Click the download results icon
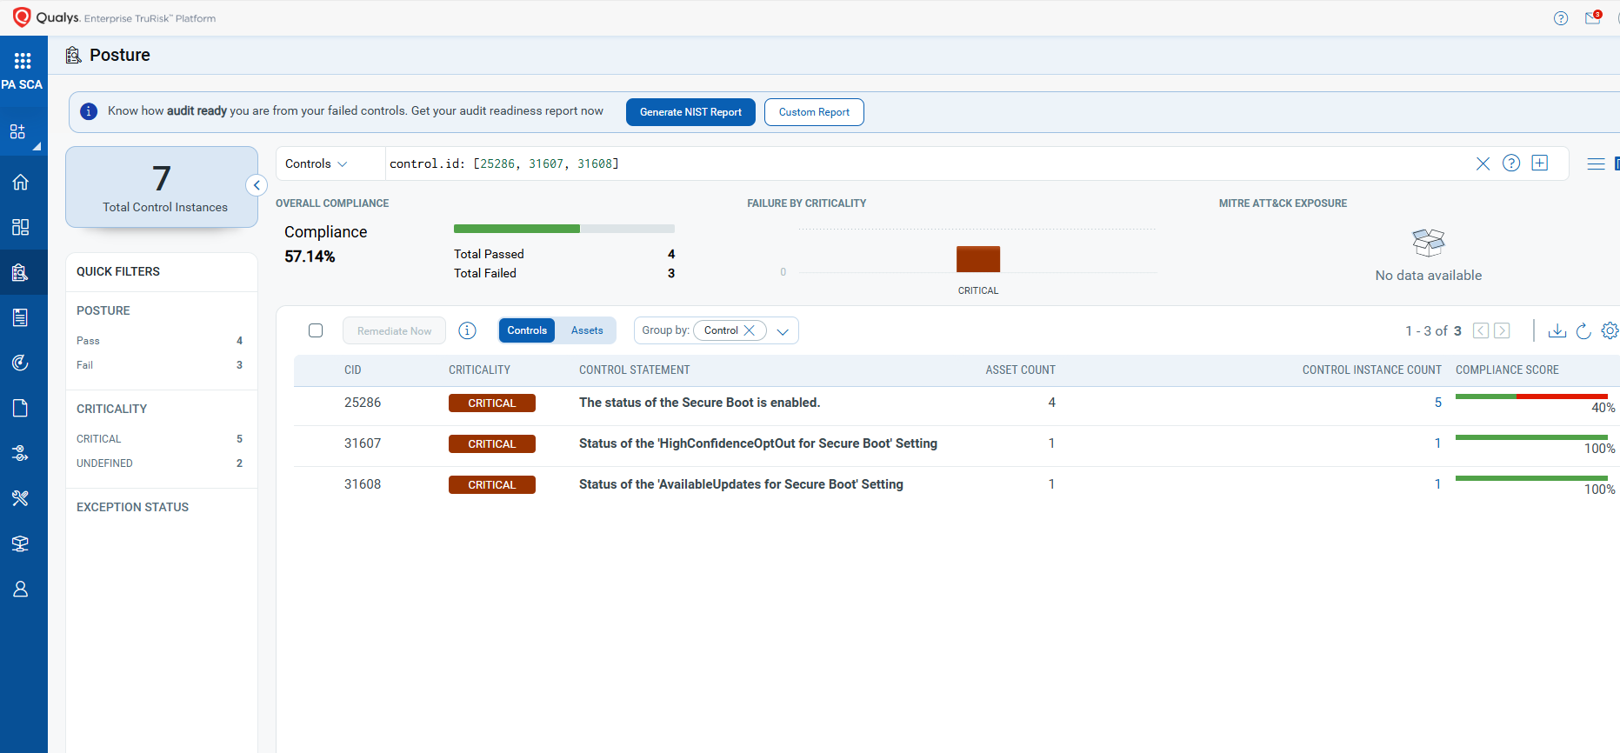 [x=1557, y=331]
